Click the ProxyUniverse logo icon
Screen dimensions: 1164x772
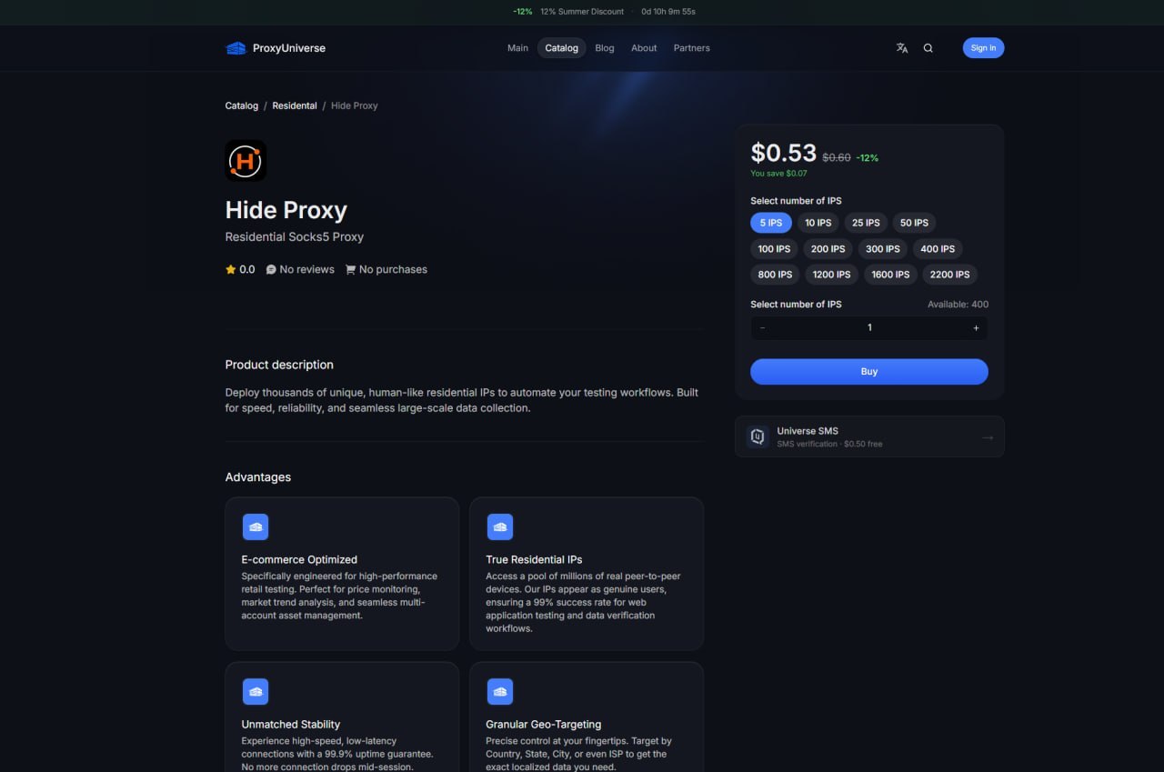236,48
